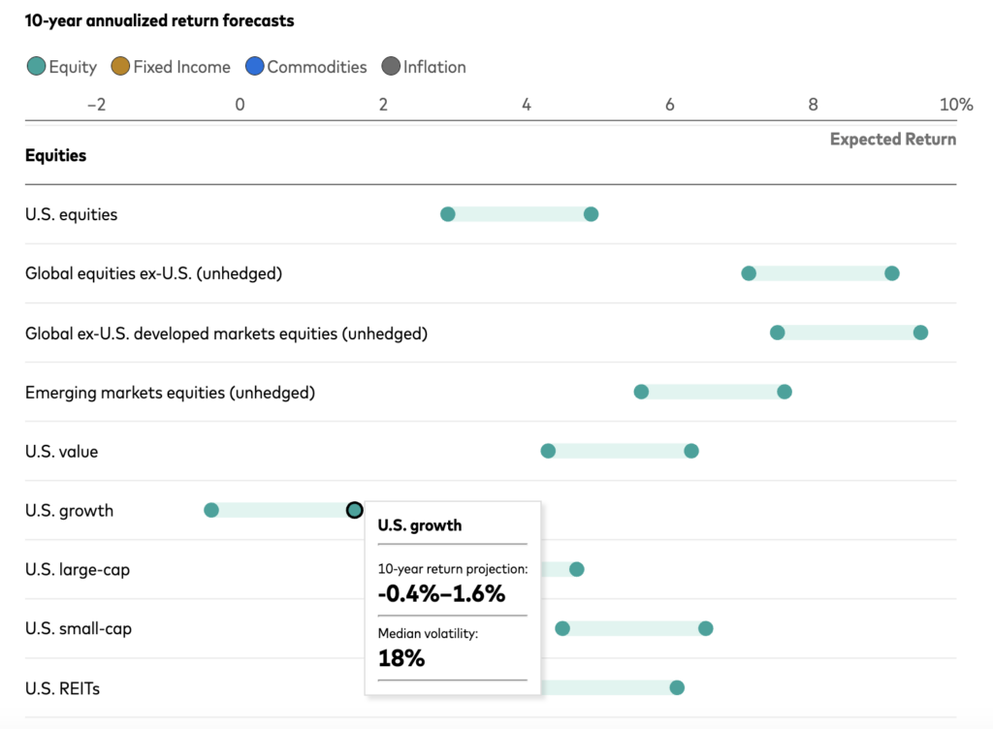This screenshot has width=993, height=729.
Task: Toggle the Equity legend filter
Action: (62, 67)
